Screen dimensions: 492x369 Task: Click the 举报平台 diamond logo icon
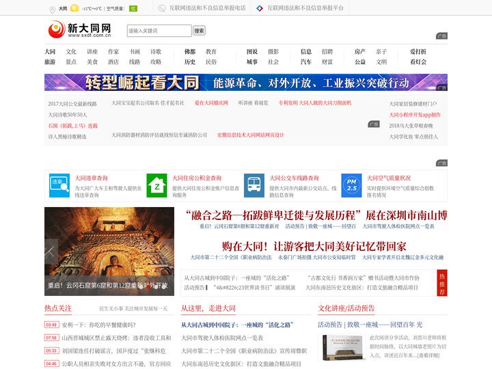point(260,8)
